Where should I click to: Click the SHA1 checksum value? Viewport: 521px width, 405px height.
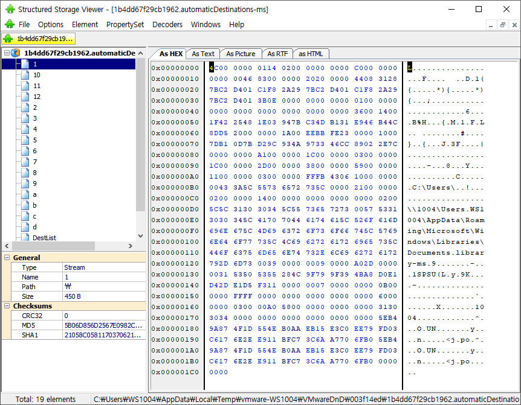(x=103, y=335)
